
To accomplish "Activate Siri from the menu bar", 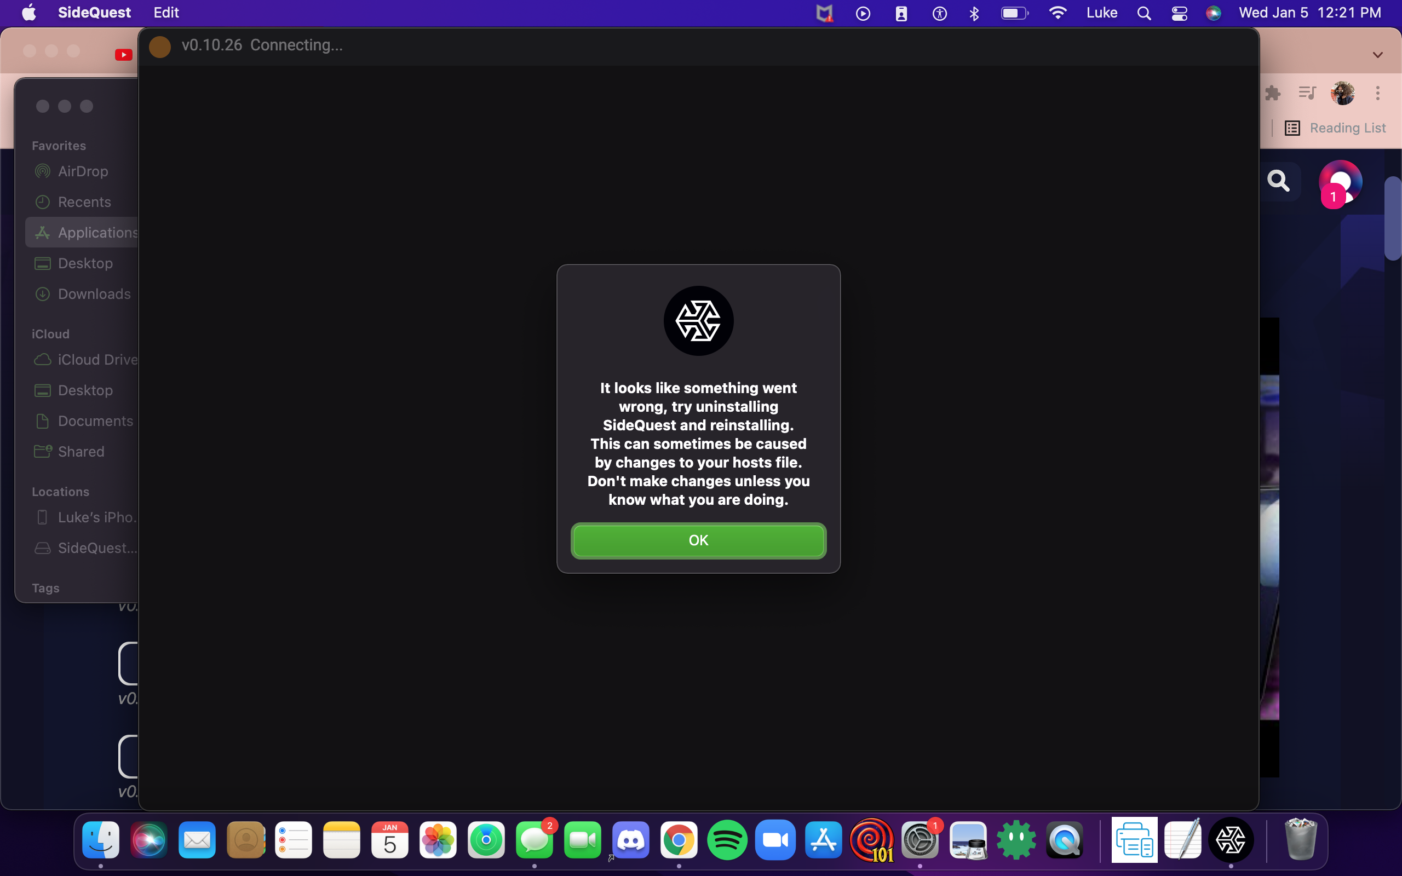I will (x=1214, y=12).
